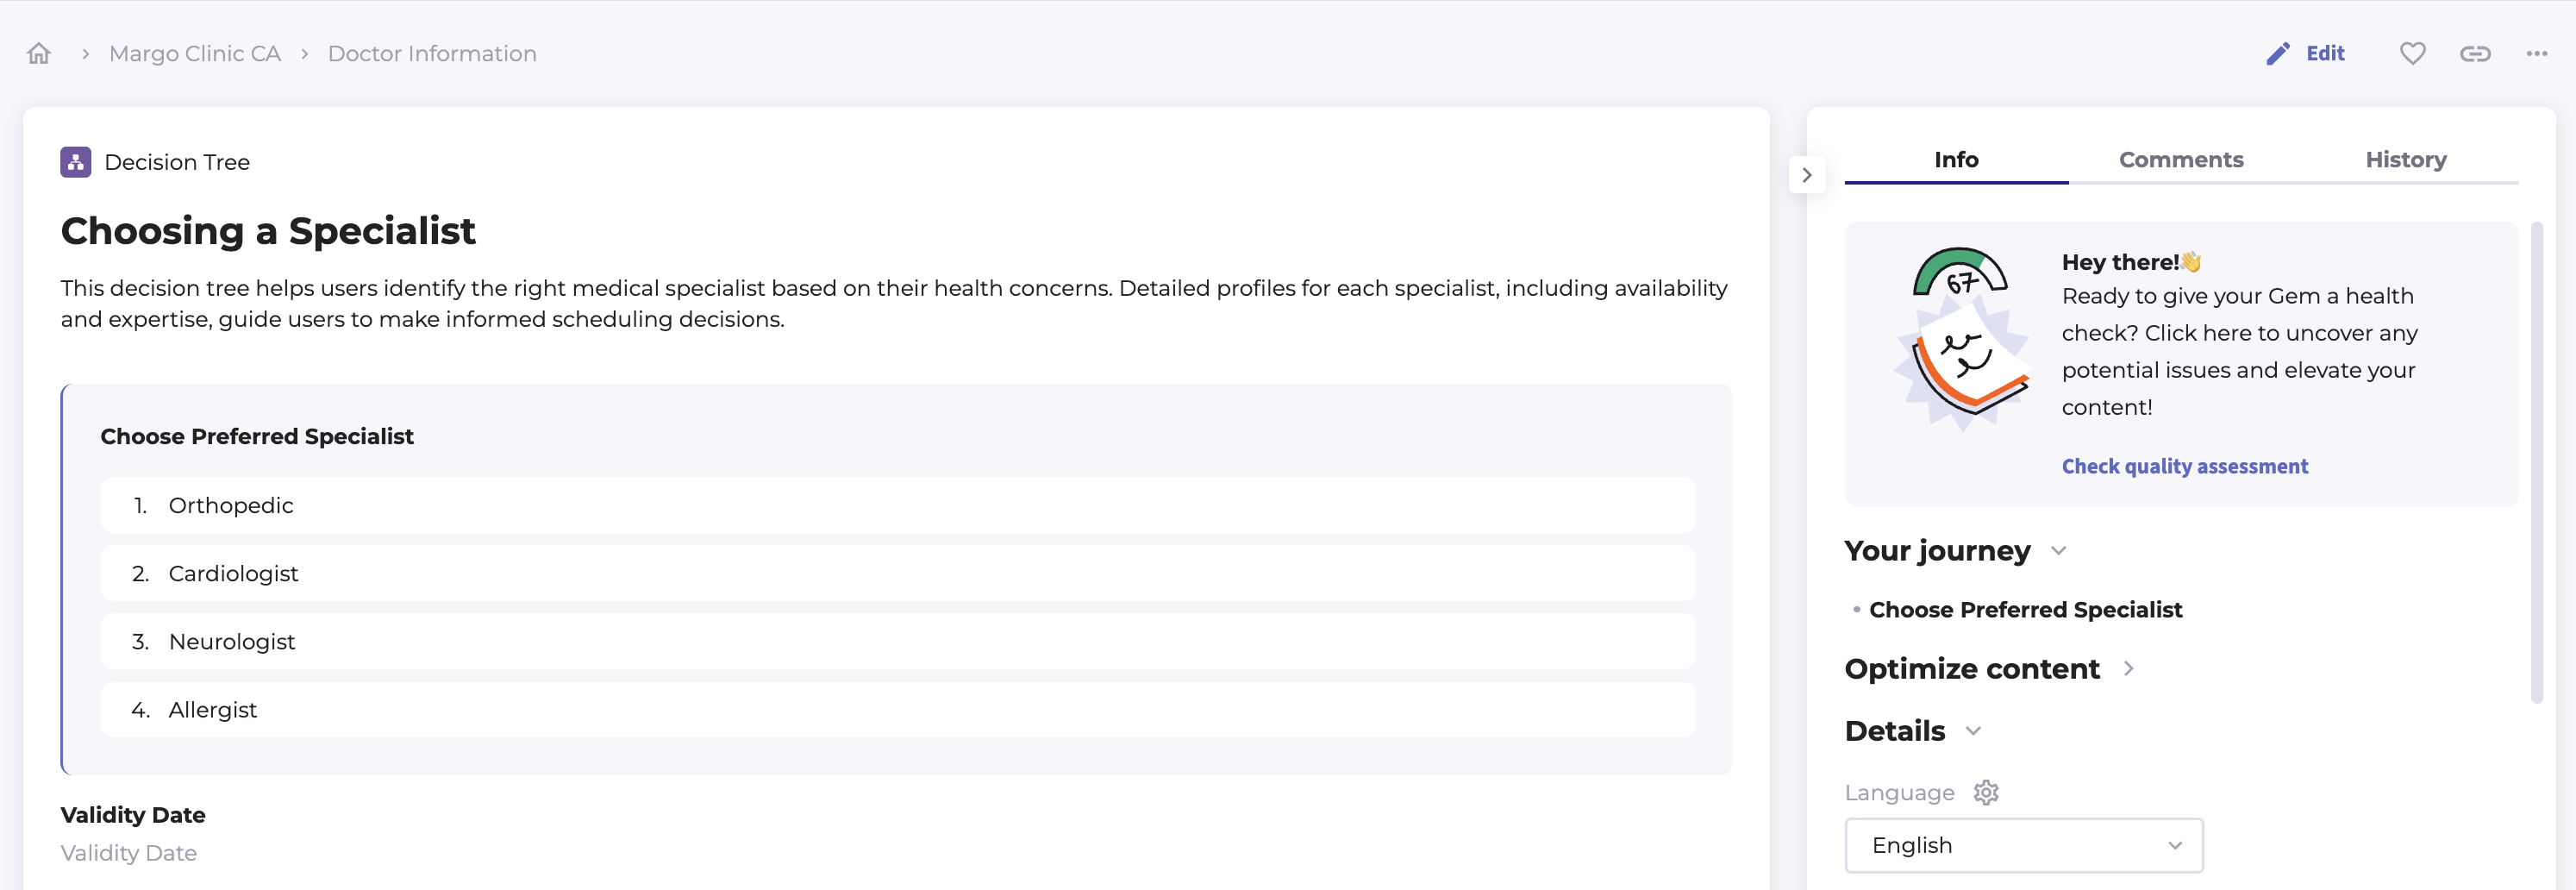
Task: Expand the Optimize content section
Action: 2129,669
